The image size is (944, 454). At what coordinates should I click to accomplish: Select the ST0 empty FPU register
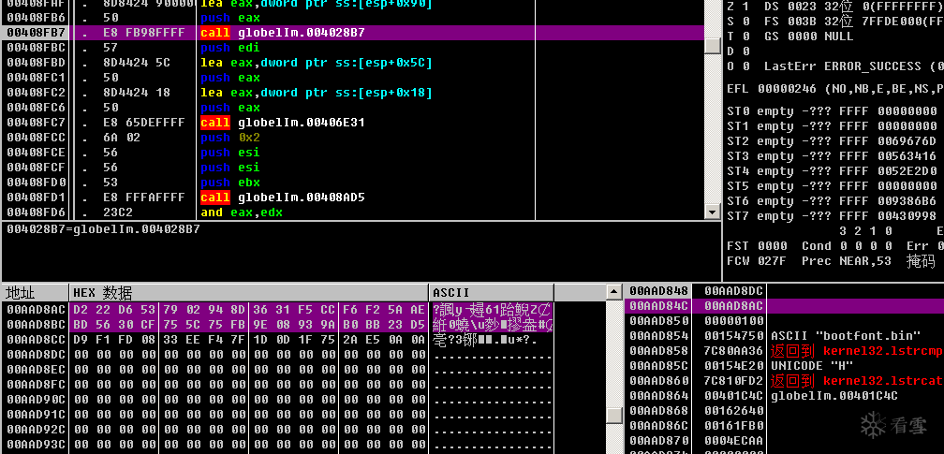pos(832,111)
